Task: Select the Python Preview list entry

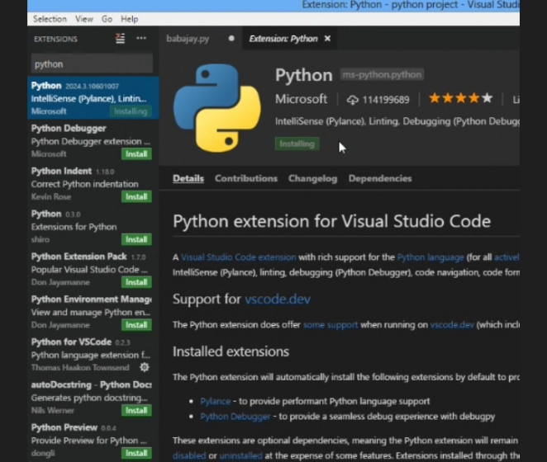Action: pyautogui.click(x=93, y=440)
